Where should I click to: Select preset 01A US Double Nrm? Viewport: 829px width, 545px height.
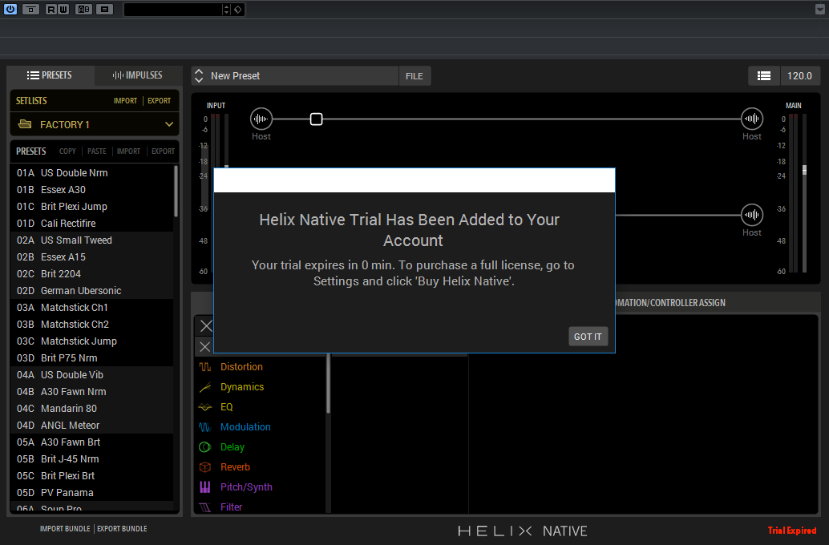pos(91,173)
